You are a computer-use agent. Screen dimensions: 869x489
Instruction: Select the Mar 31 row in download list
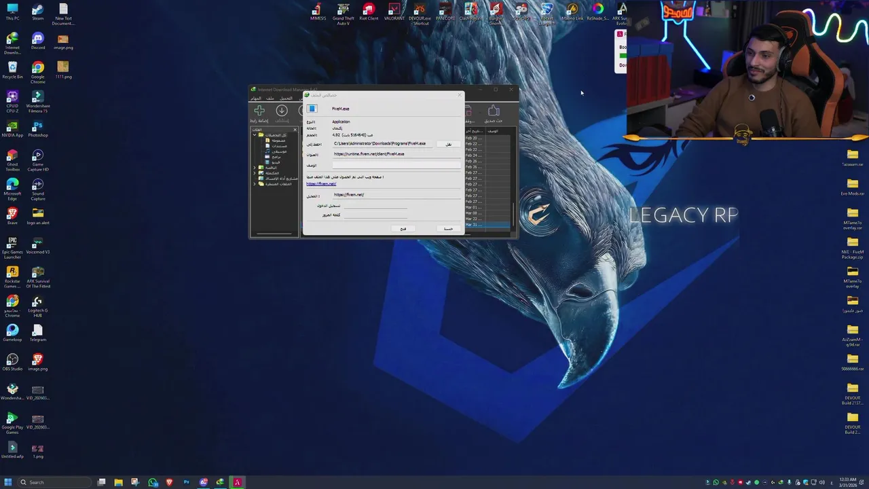coord(487,225)
